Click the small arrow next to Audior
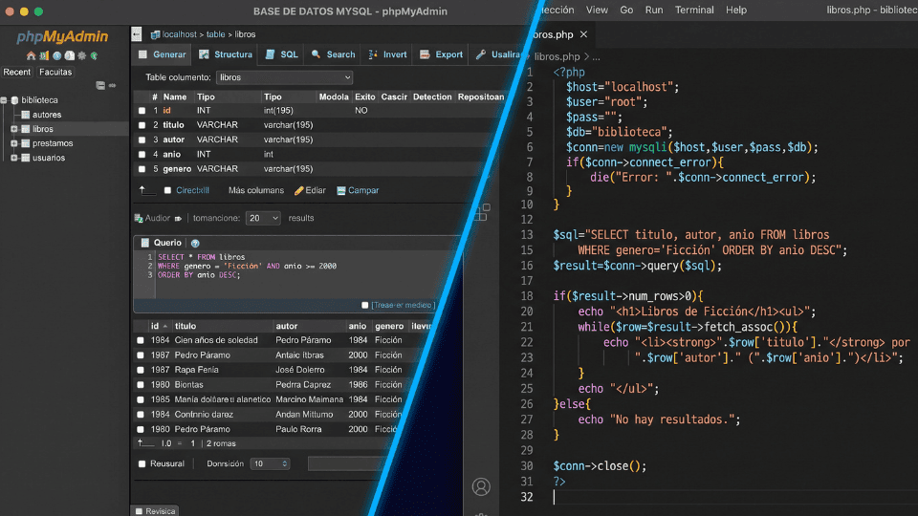The width and height of the screenshot is (918, 516). tap(178, 218)
